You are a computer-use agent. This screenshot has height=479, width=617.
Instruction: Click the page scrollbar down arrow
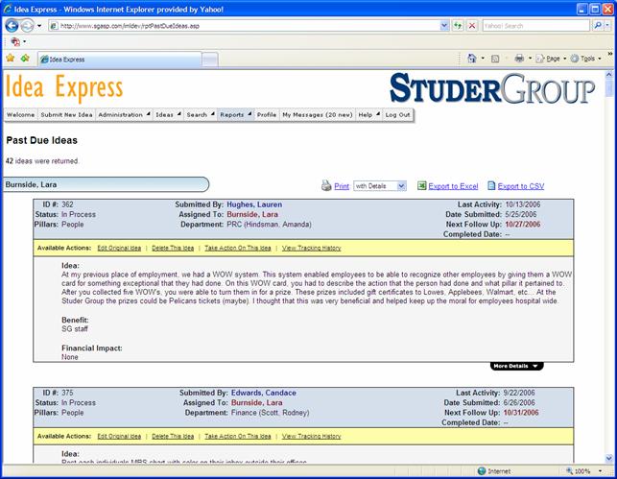click(x=608, y=458)
